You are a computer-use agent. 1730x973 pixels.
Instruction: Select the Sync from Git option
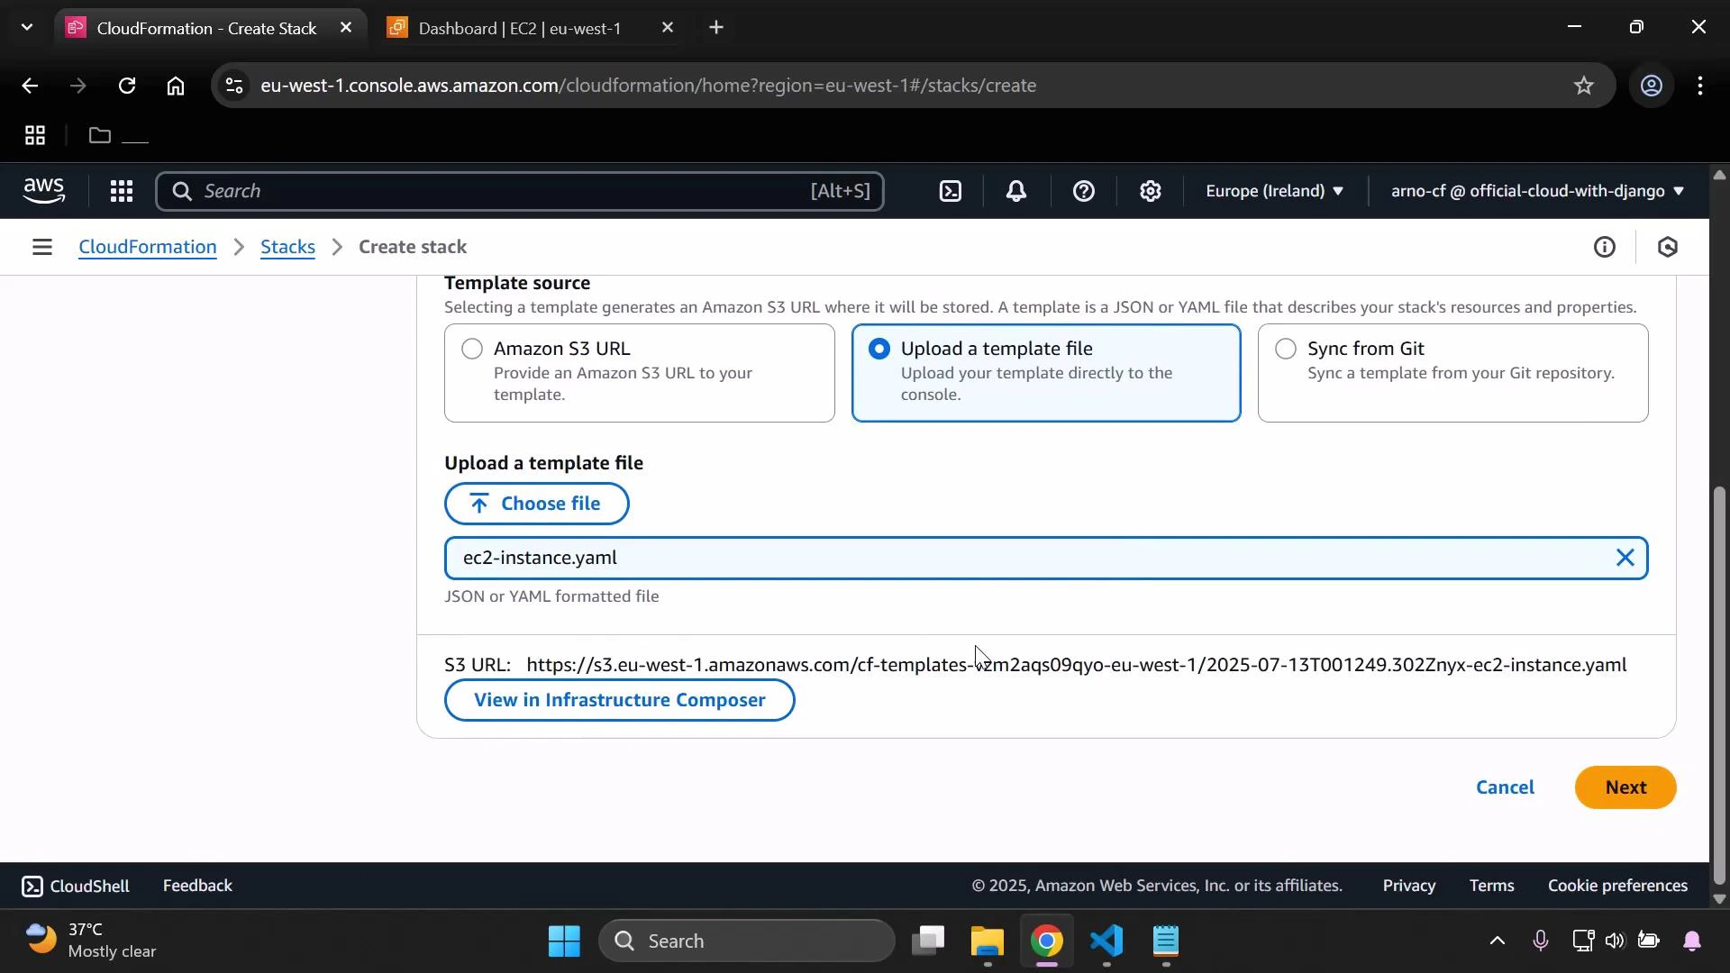tap(1285, 349)
